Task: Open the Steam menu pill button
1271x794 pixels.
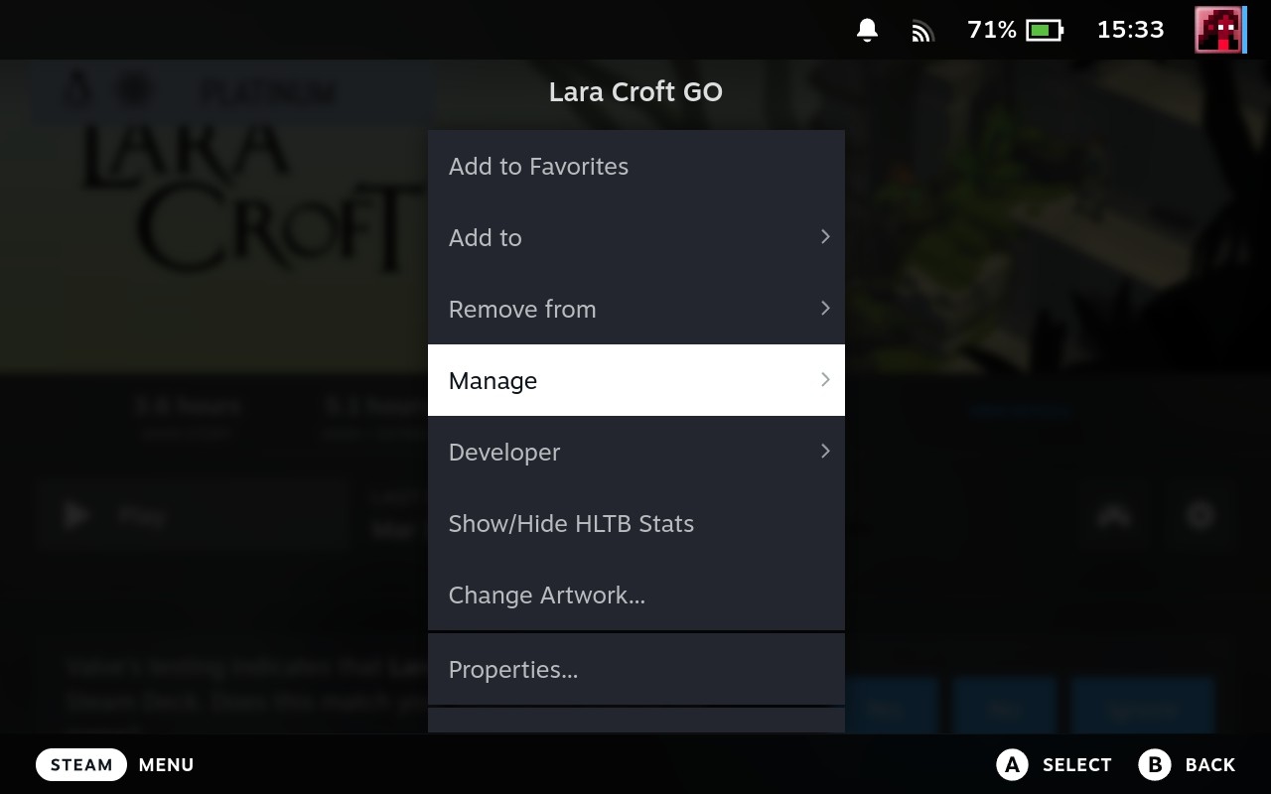Action: tap(81, 764)
